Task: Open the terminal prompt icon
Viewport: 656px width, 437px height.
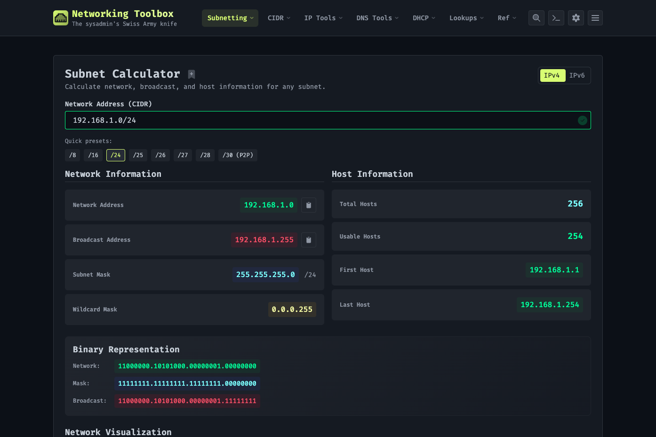Action: pyautogui.click(x=556, y=18)
